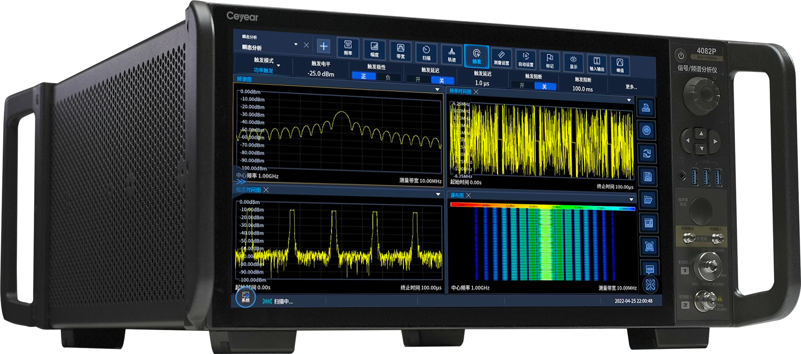
Task: Expand the 触发模式 trigger mode dropdown
Action: click(x=278, y=65)
